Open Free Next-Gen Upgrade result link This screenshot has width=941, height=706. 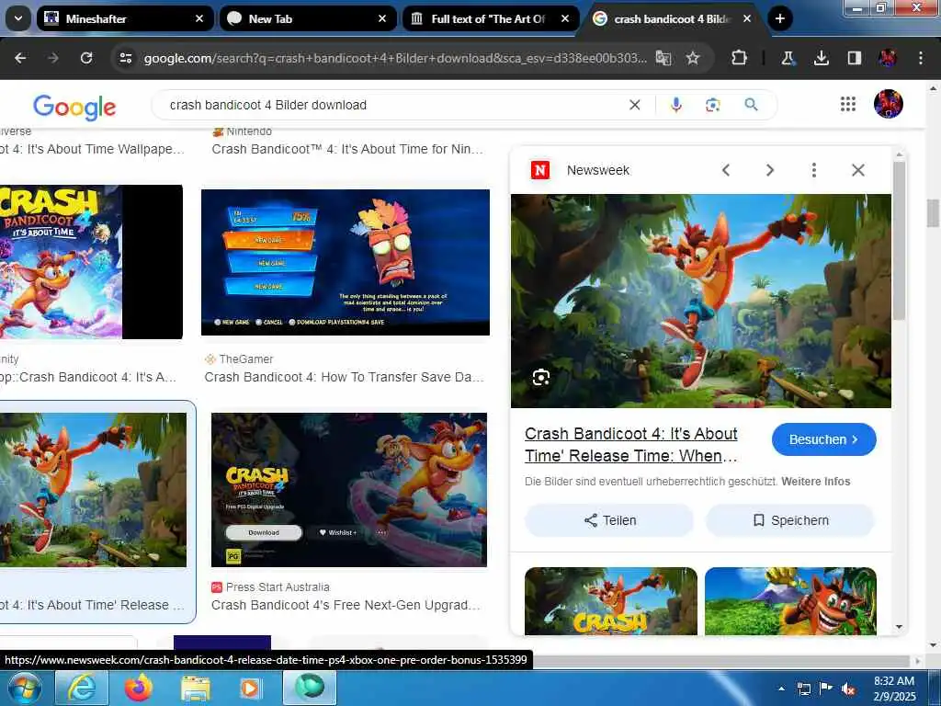pos(346,605)
